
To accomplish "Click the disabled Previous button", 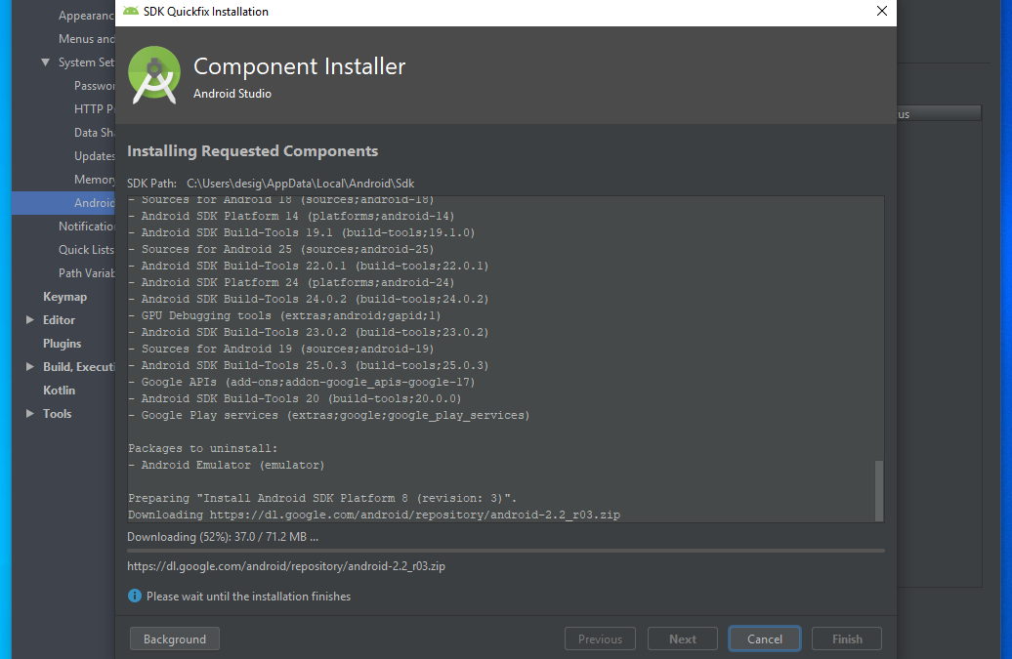I will [x=600, y=639].
